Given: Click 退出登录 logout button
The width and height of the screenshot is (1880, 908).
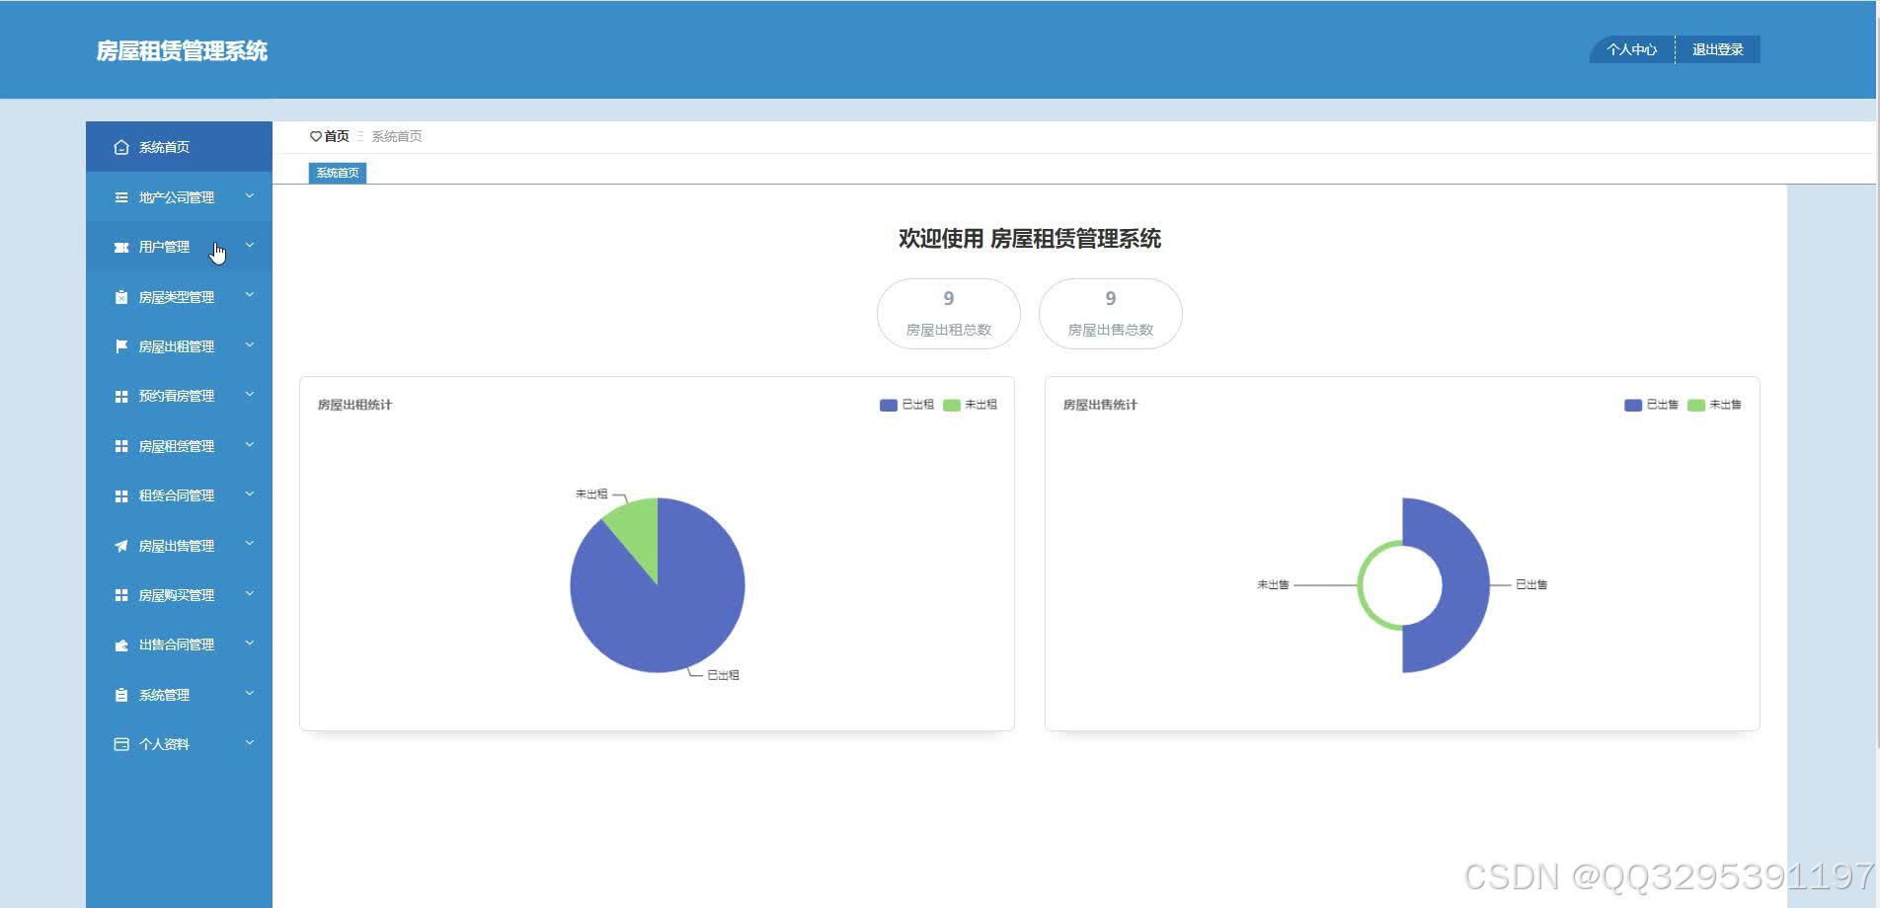Looking at the screenshot, I should pyautogui.click(x=1718, y=49).
